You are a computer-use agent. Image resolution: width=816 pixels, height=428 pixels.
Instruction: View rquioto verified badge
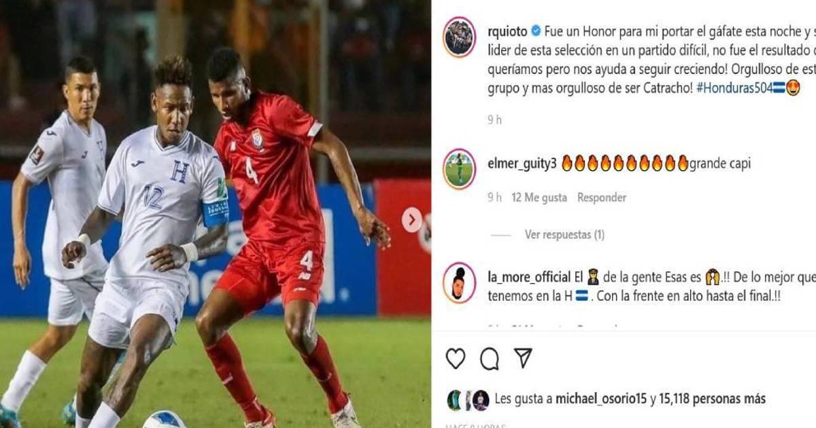click(536, 31)
